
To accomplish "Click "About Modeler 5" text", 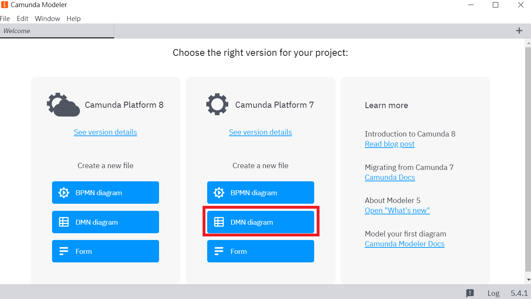I will coord(393,201).
